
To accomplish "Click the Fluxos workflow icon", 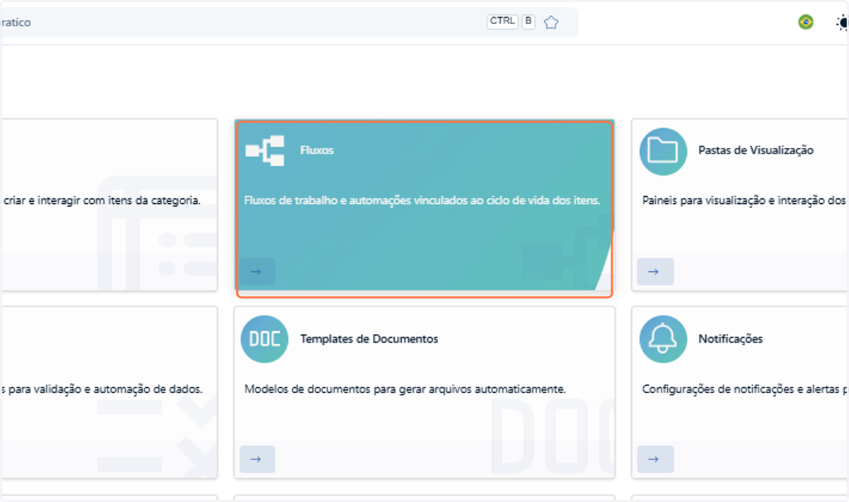I will coord(265,151).
